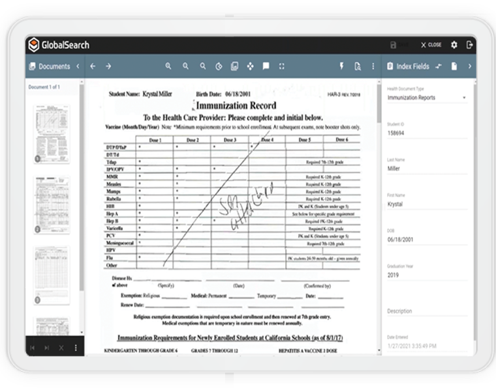Click the document viewer vertical scrollbar

pos(379,104)
